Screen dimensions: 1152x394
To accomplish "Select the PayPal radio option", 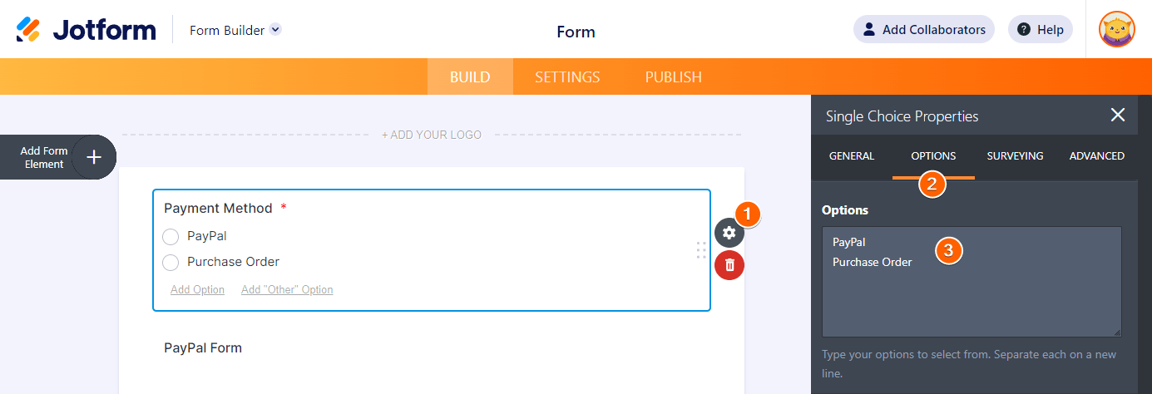I will (171, 236).
